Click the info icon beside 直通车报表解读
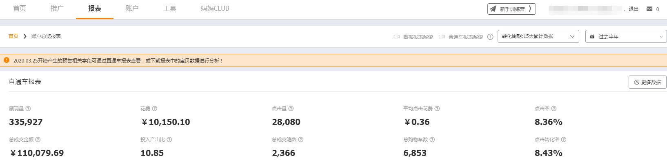This screenshot has height=167, width=667. (490, 37)
